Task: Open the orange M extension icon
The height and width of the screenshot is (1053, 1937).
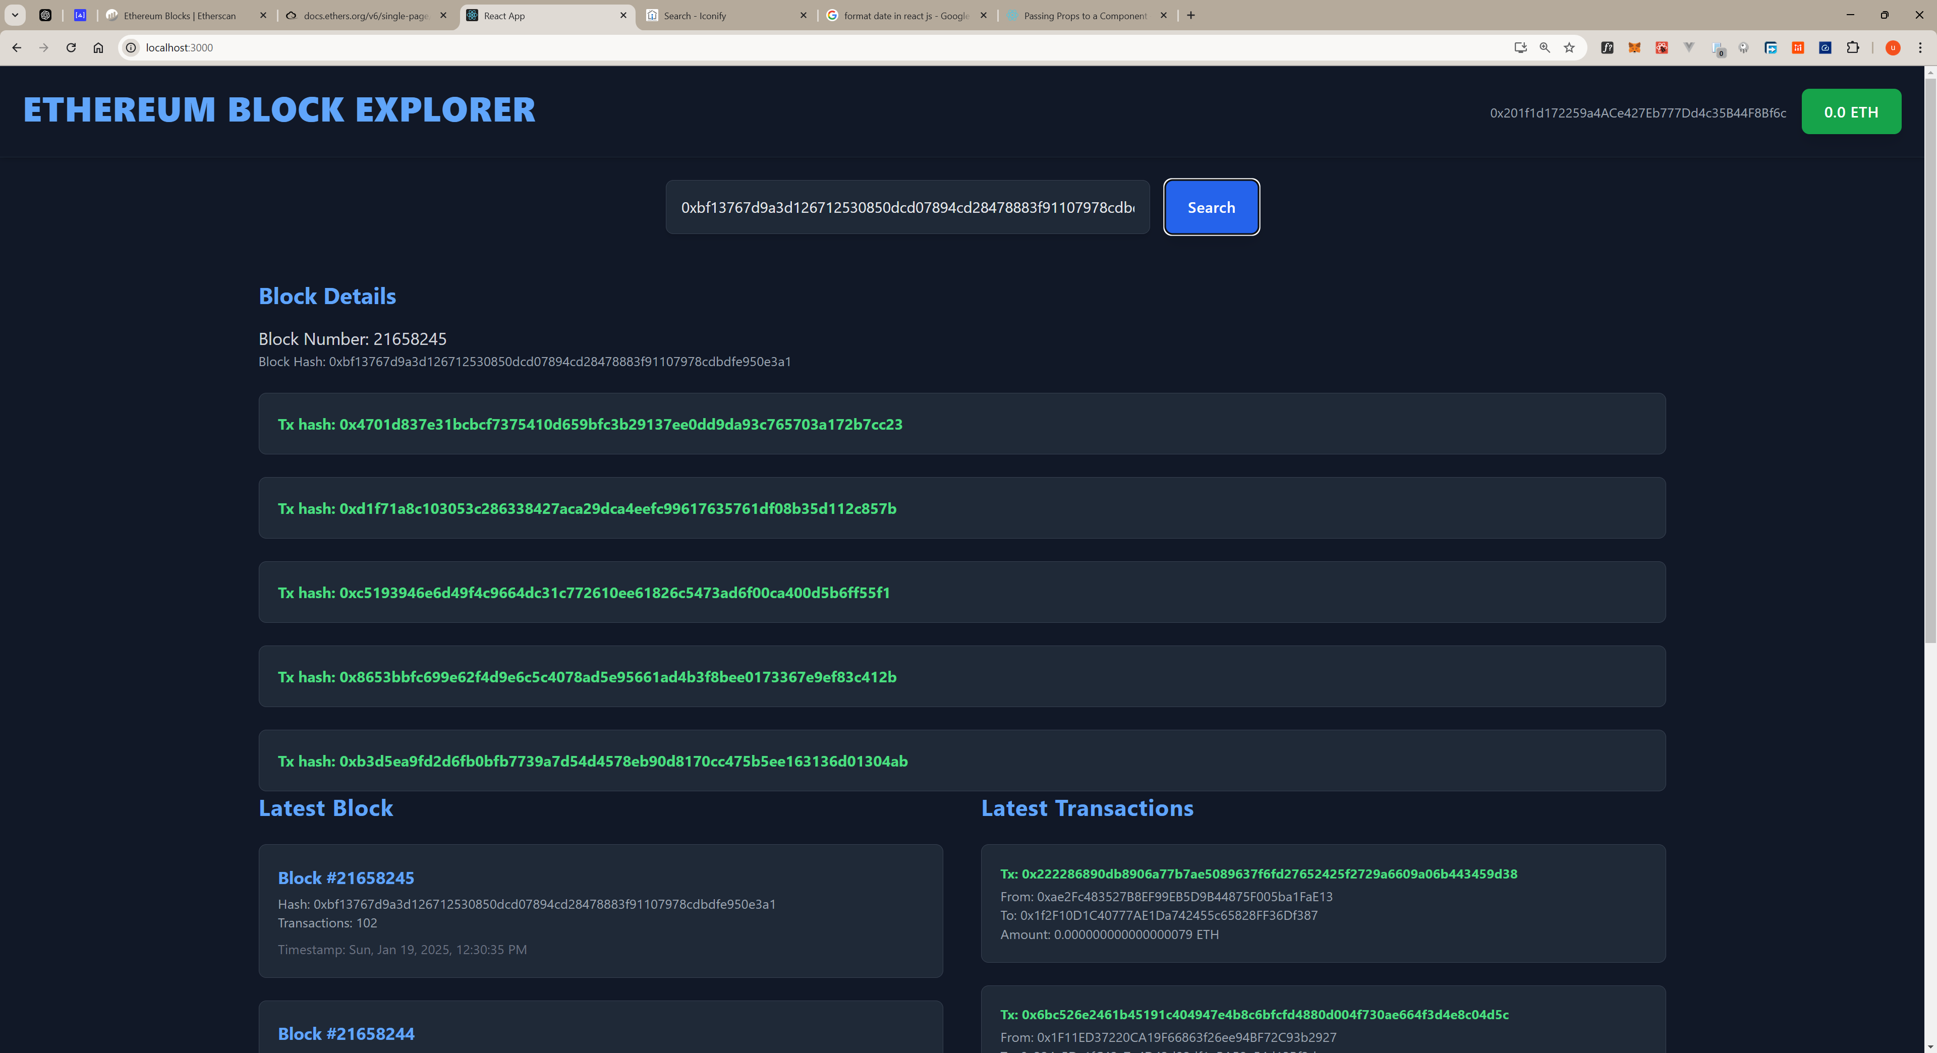Action: click(1798, 47)
